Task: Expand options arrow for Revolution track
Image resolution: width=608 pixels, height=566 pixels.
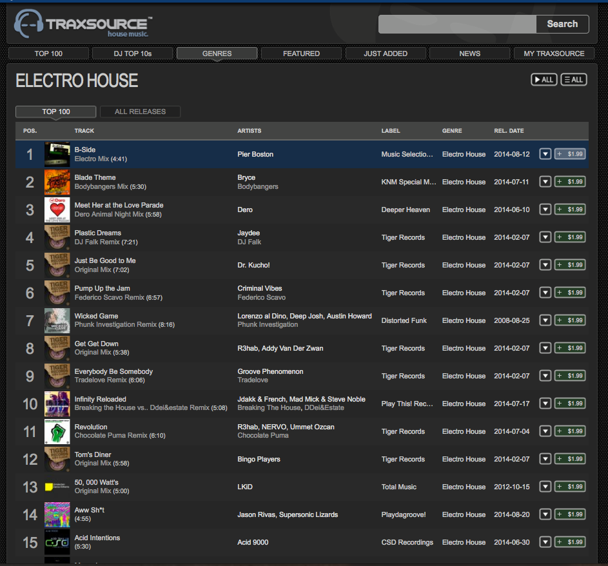Action: coord(545,431)
